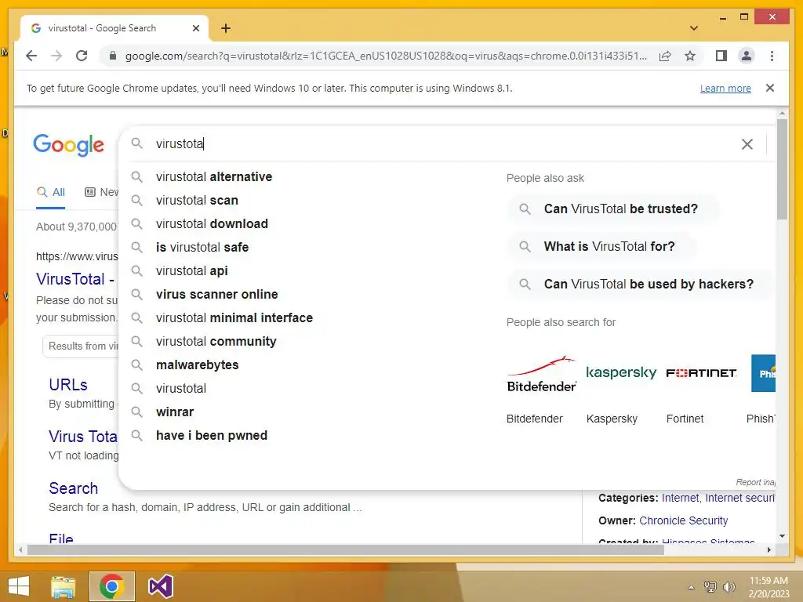Click the scrollbar down arrow

[x=782, y=536]
